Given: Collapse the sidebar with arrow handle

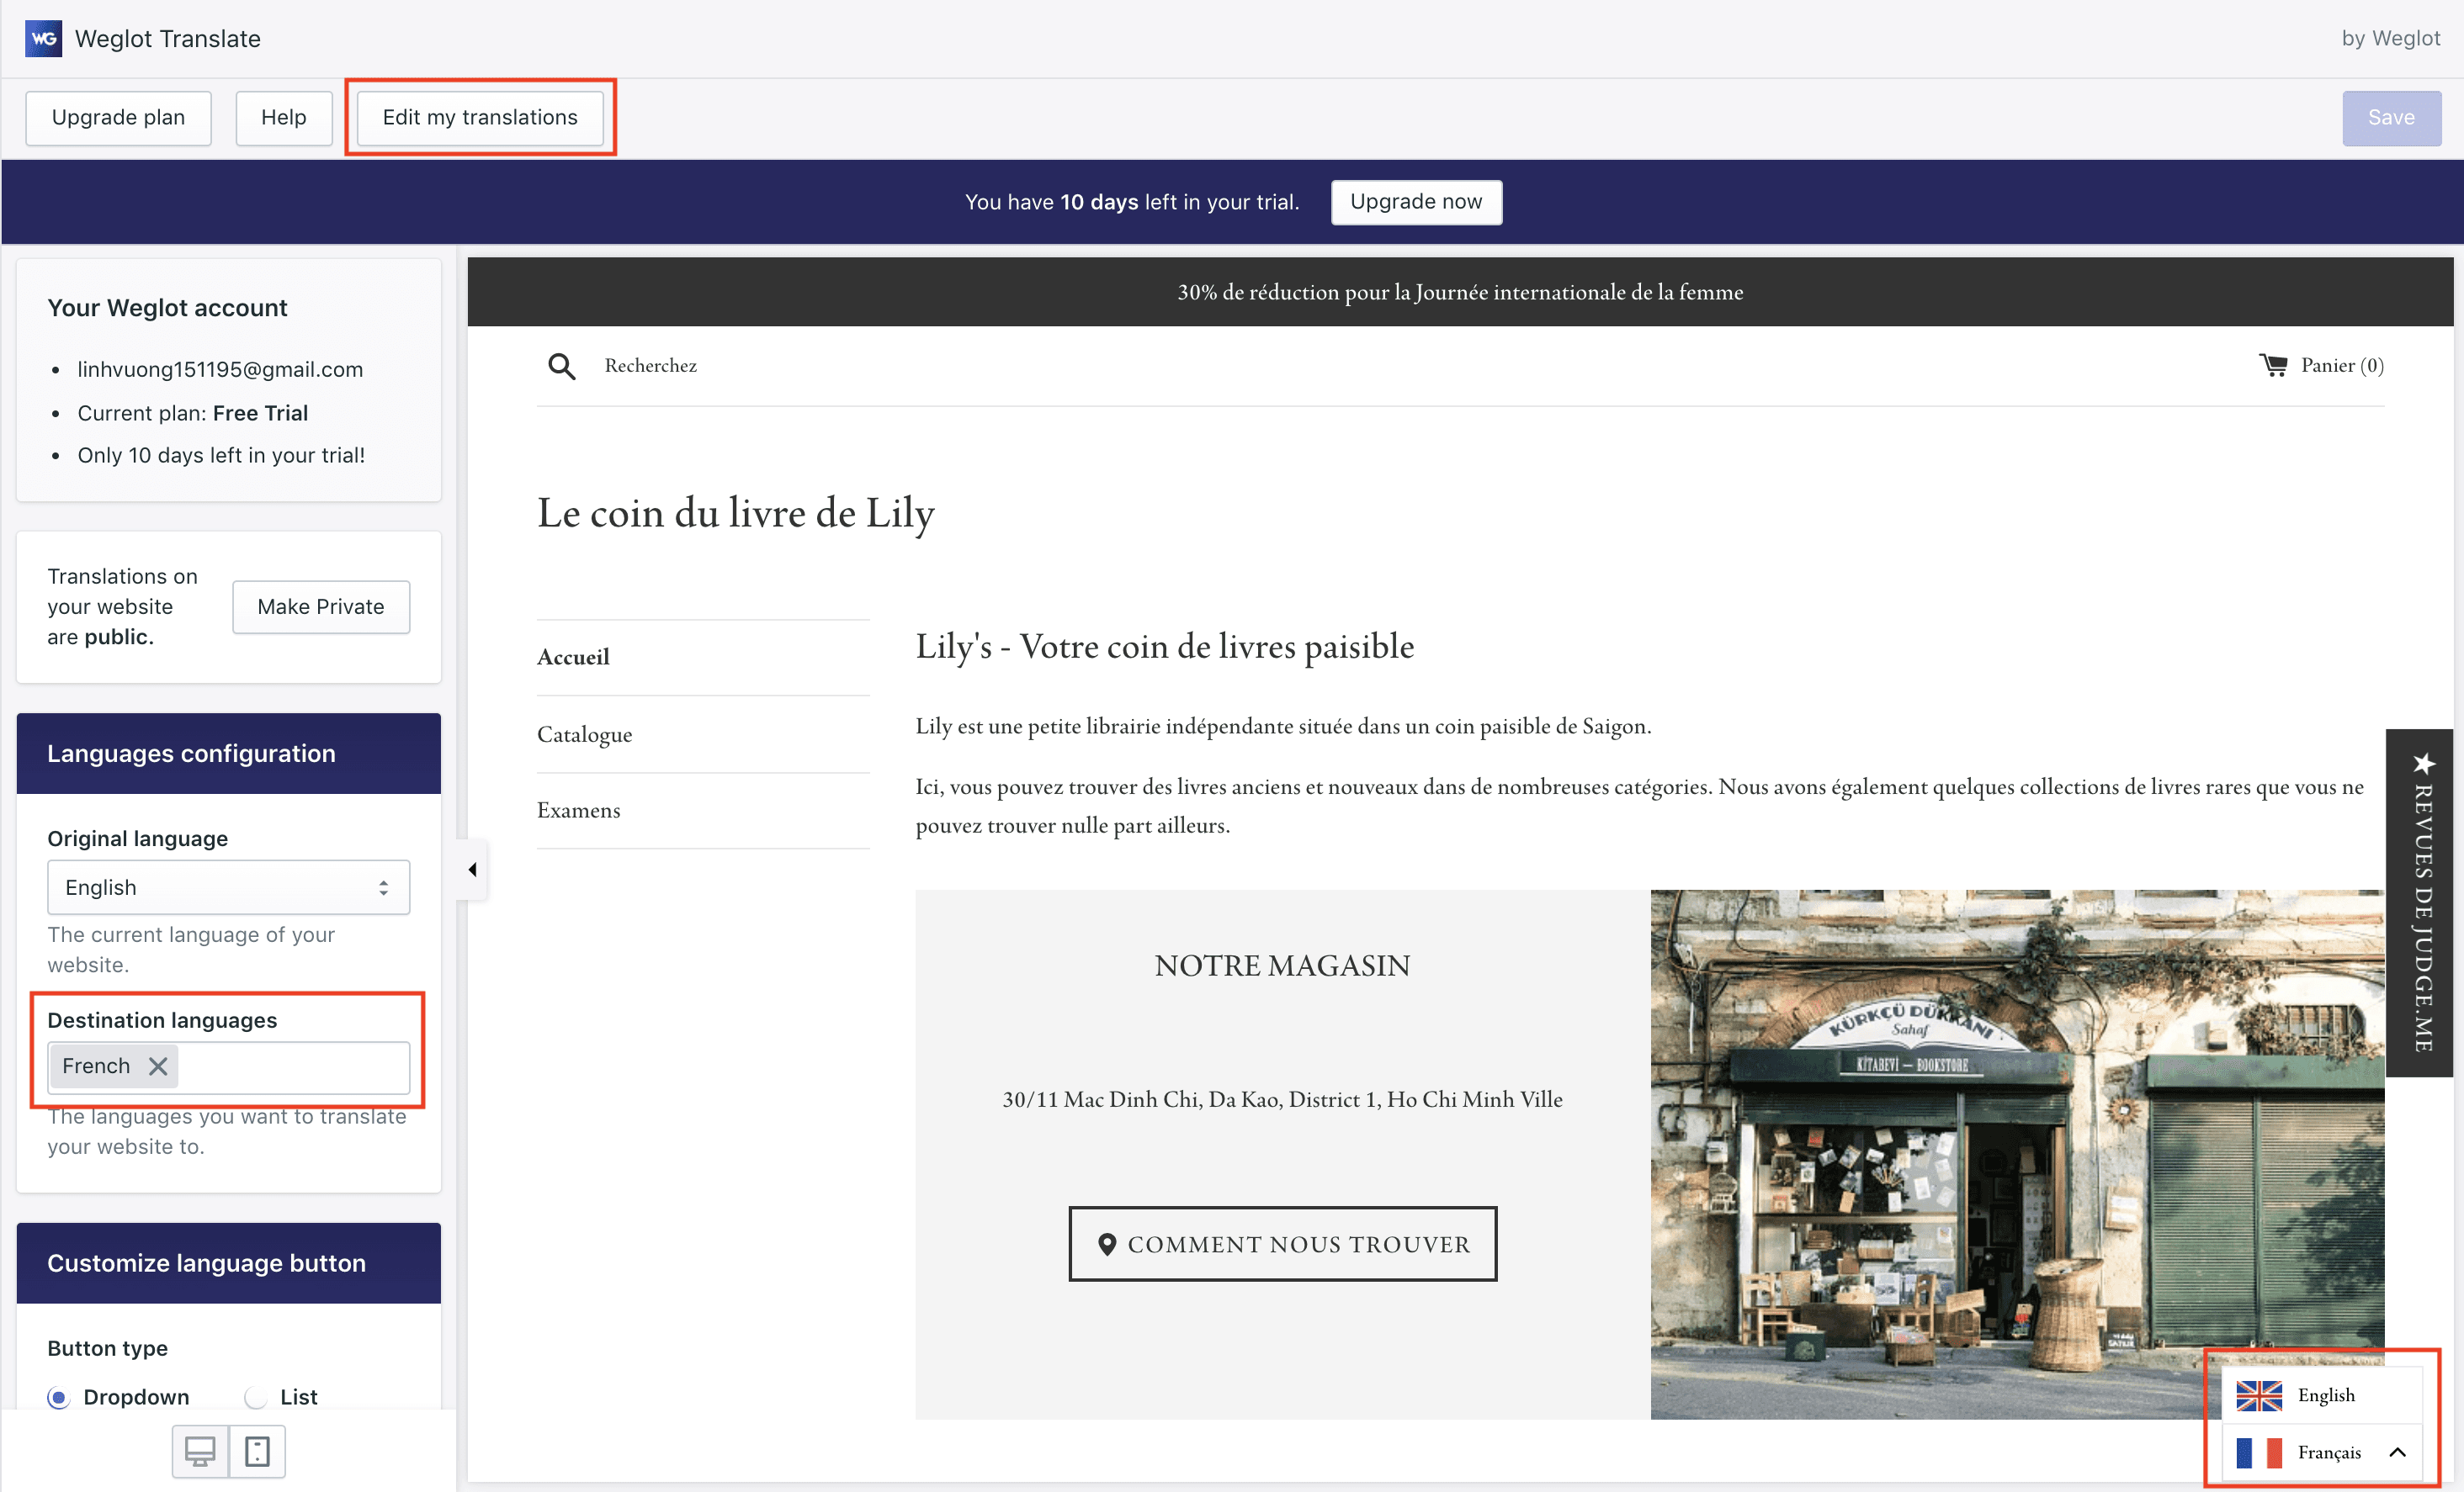Looking at the screenshot, I should click(x=472, y=870).
